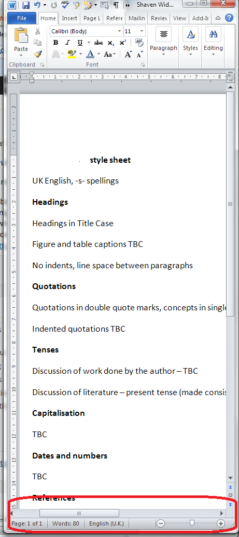Click the horizontal scrollbar thumb
239x537 pixels.
point(79,513)
